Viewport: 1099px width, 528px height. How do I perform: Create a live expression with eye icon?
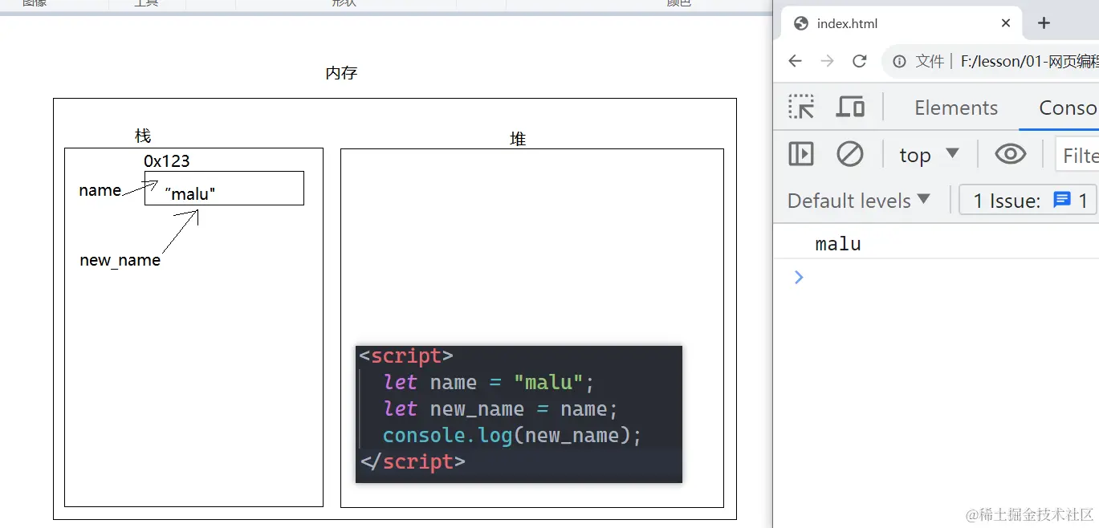1010,154
